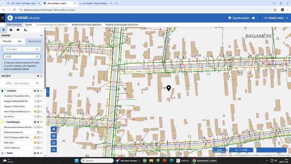This screenshot has width=291, height=164.
Task: Open the print icon in the sidebar toolbar
Action: tap(18, 30)
